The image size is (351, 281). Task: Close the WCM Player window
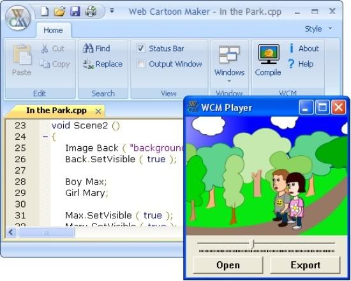point(338,107)
